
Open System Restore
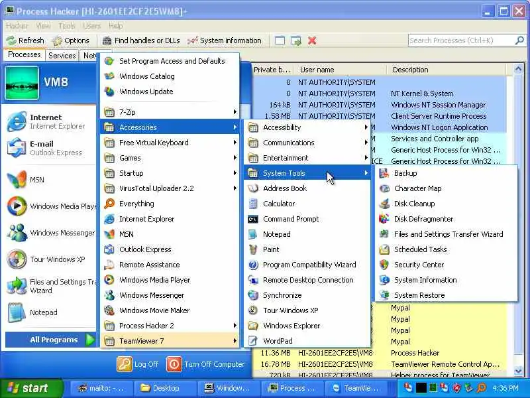(x=446, y=295)
